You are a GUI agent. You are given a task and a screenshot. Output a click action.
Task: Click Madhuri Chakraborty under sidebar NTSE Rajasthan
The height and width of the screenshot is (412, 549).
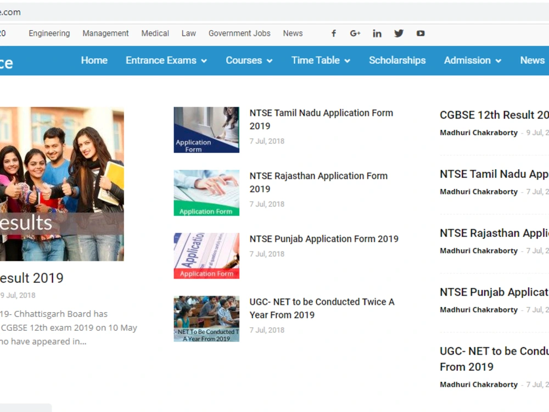479,251
